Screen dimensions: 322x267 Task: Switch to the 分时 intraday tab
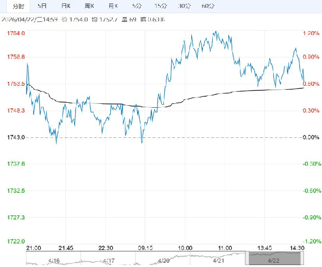point(18,6)
